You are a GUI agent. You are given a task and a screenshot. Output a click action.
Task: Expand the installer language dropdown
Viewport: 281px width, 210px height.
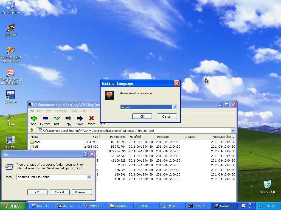pos(175,107)
